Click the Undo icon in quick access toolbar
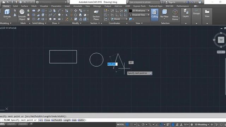This screenshot has height=127, width=226. pos(25,2)
